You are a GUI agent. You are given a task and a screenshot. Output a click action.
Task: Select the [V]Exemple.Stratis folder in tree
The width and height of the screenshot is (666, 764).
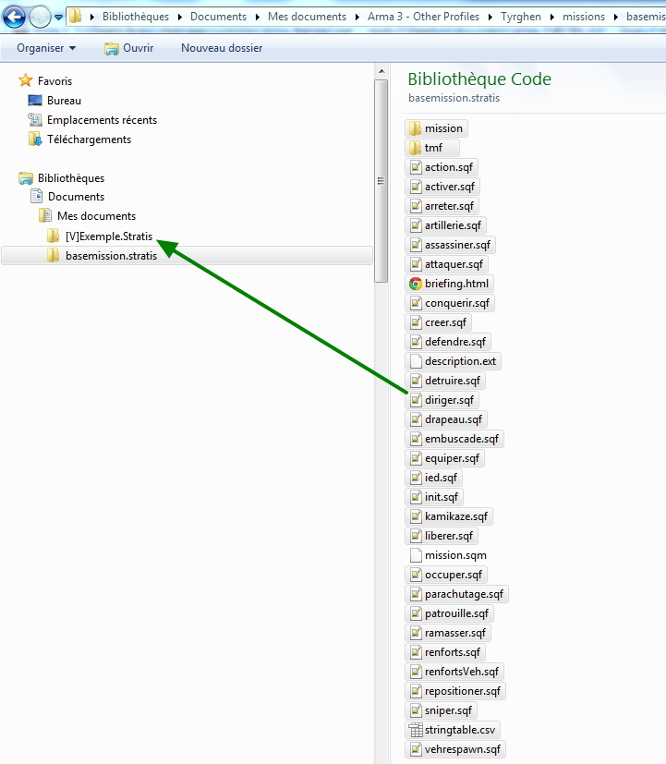(108, 236)
